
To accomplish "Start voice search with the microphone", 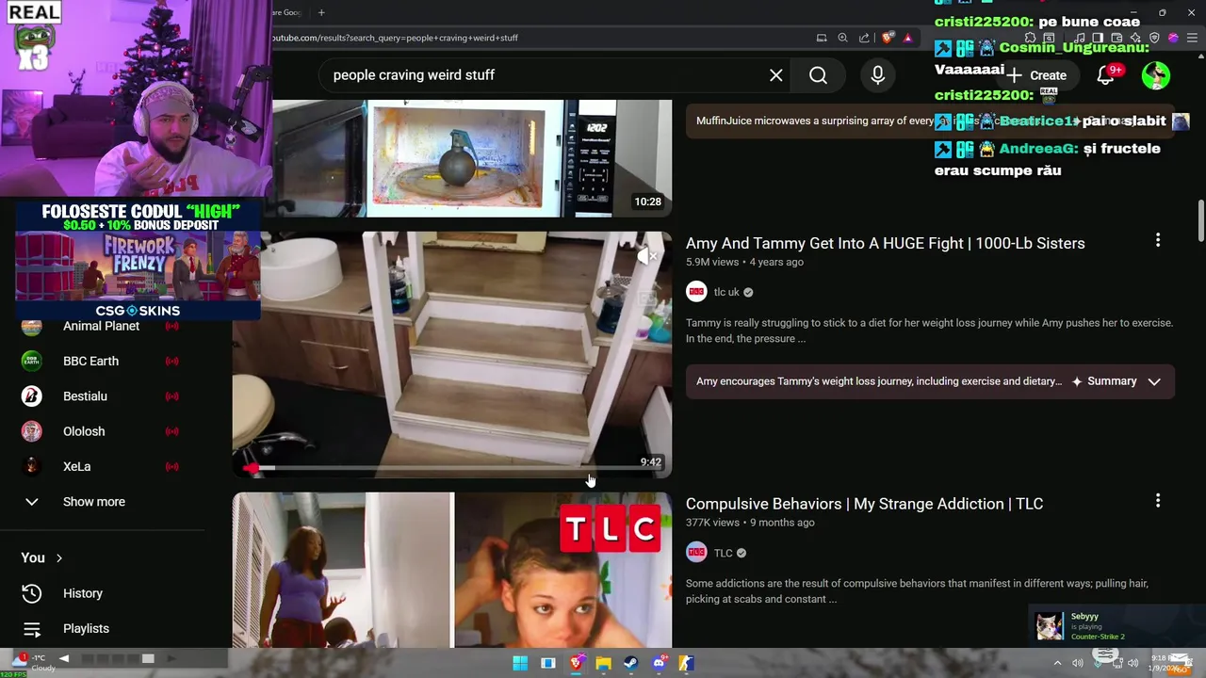I will tap(877, 75).
